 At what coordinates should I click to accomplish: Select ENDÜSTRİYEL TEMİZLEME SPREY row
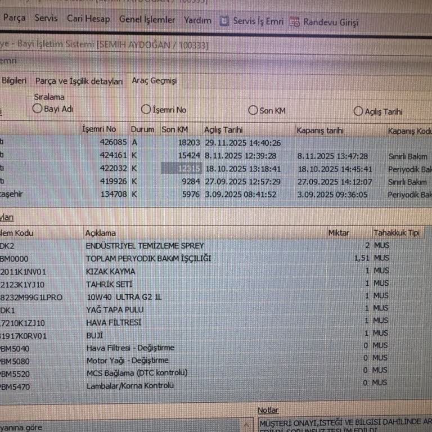(212, 245)
